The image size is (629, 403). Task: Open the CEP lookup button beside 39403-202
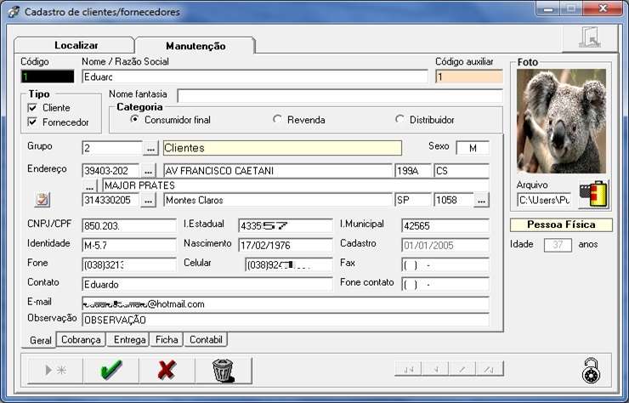[x=150, y=171]
